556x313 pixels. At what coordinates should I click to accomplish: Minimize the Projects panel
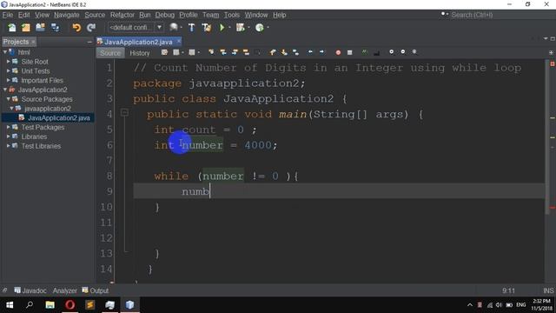pos(89,42)
